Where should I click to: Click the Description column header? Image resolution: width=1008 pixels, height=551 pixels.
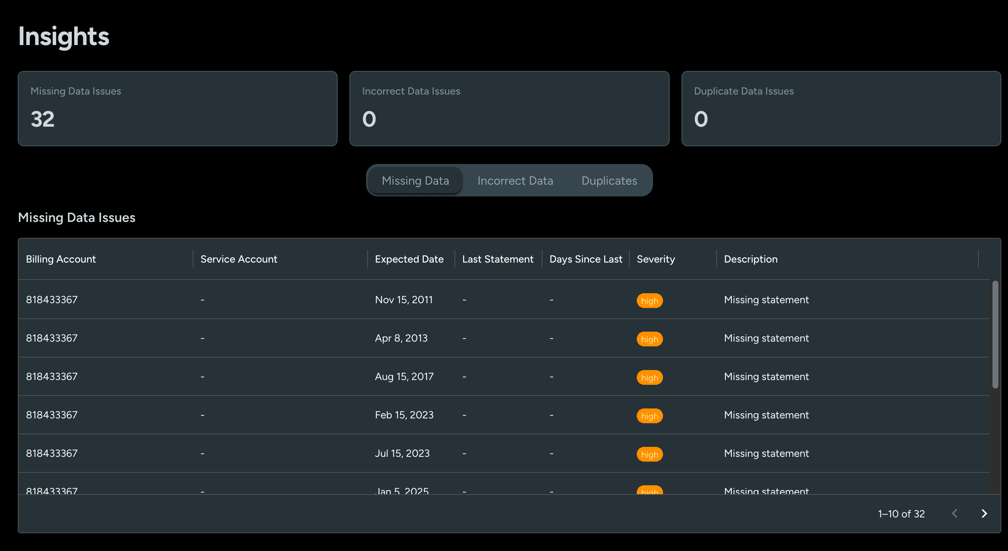[751, 259]
